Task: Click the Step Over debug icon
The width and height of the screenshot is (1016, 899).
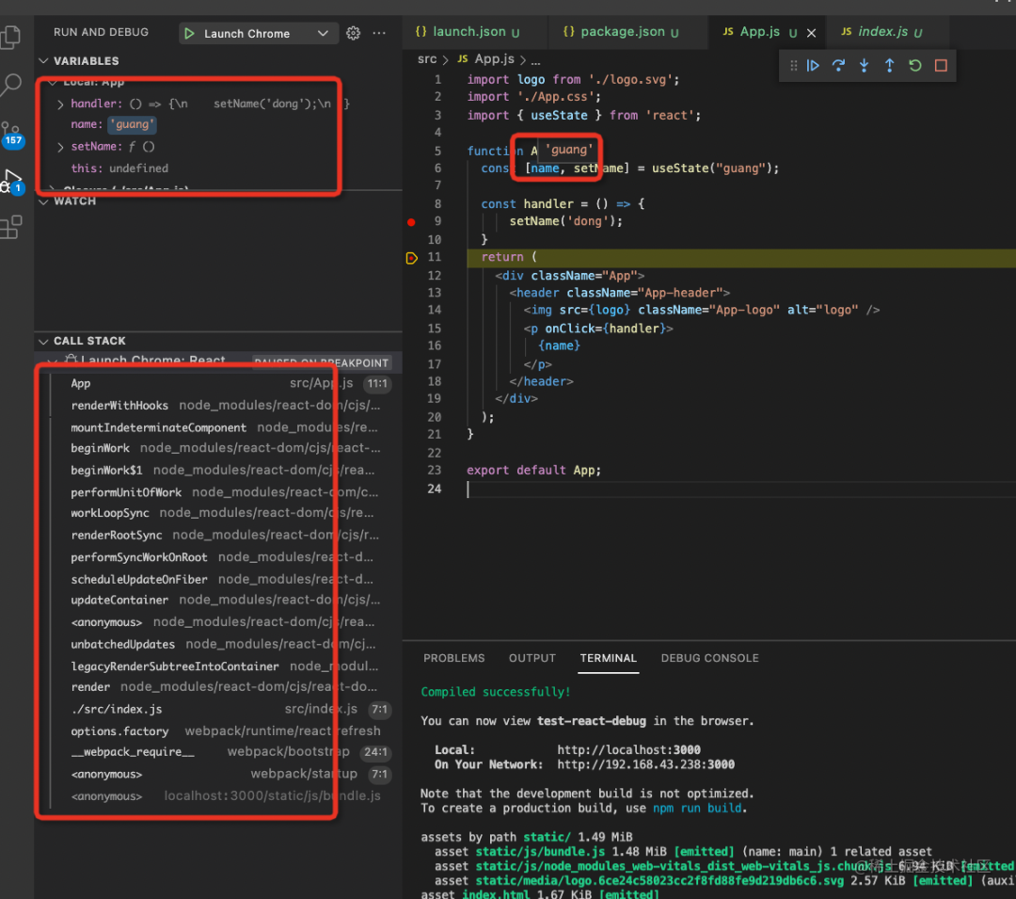Action: [x=838, y=66]
